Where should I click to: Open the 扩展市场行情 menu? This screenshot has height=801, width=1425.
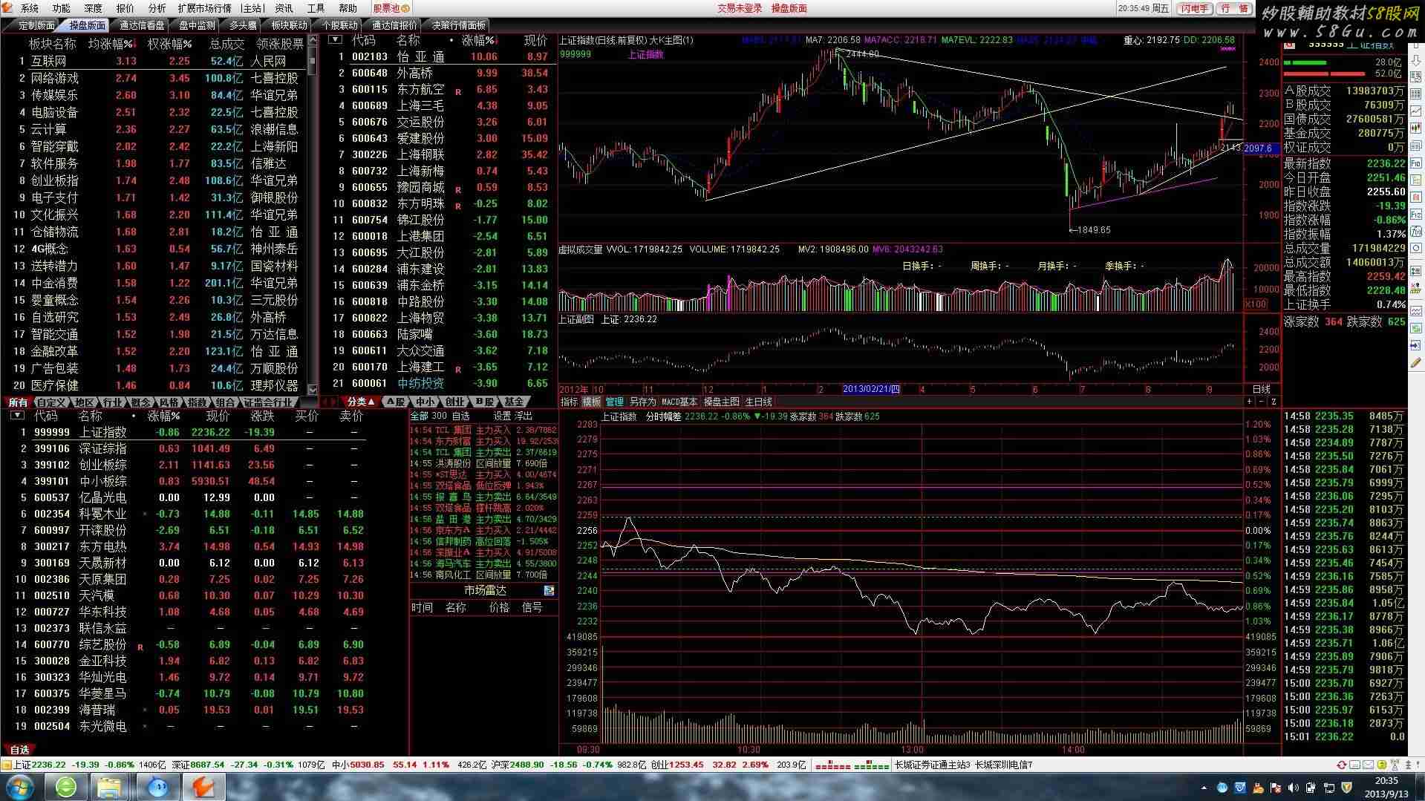tap(204, 8)
